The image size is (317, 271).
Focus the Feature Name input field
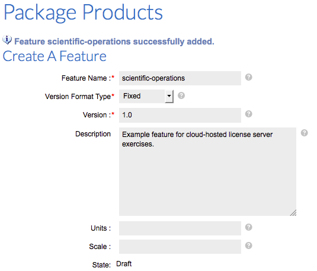pyautogui.click(x=180, y=78)
